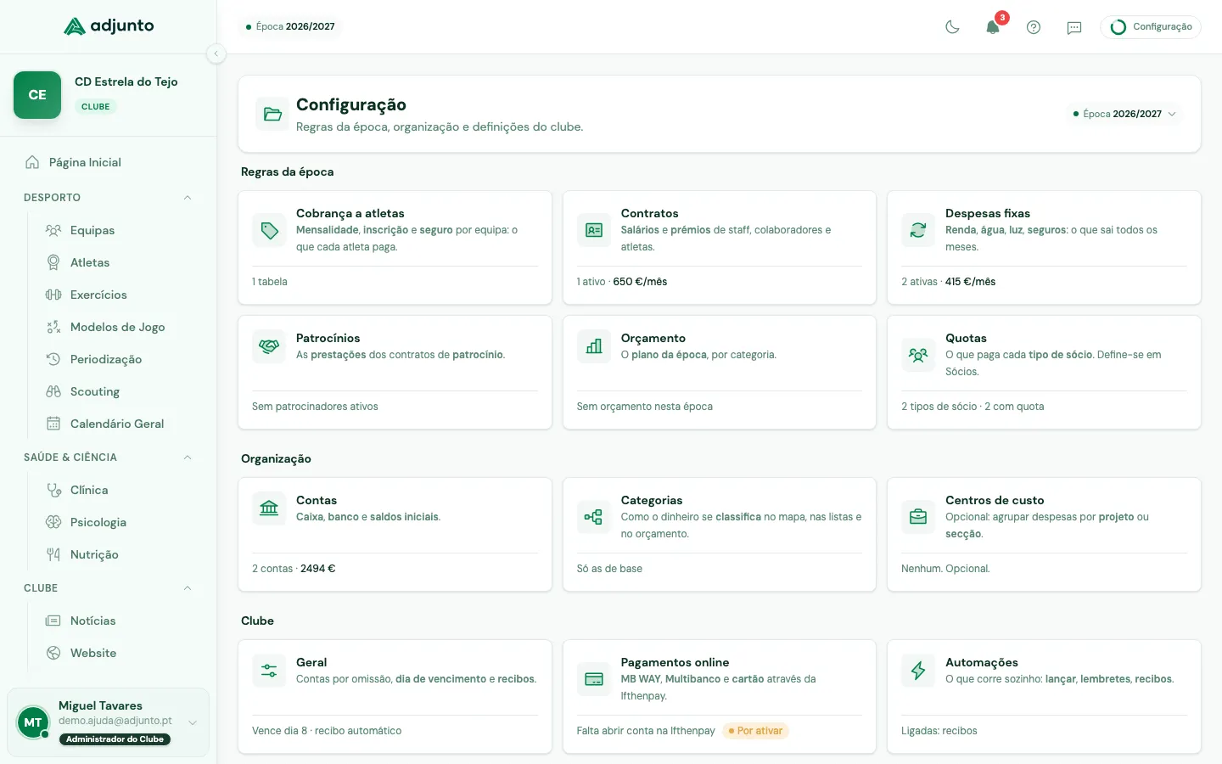Collapse the CLUBE sidebar section
Viewport: 1222px width, 764px height.
click(x=188, y=588)
